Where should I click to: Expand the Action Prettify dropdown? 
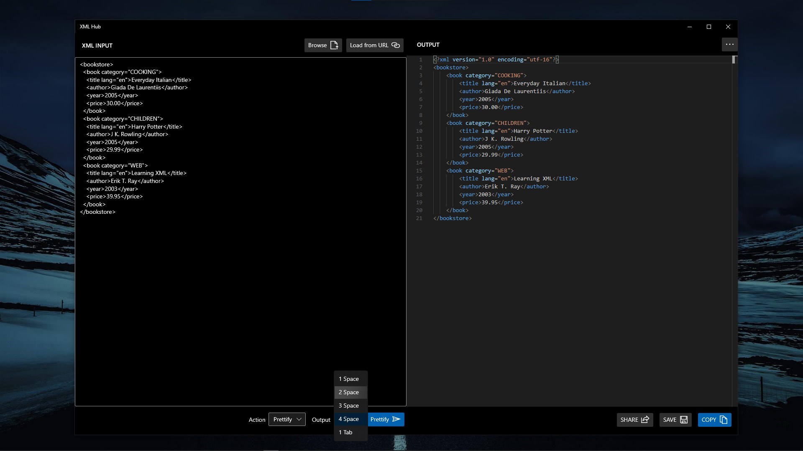[x=287, y=419]
